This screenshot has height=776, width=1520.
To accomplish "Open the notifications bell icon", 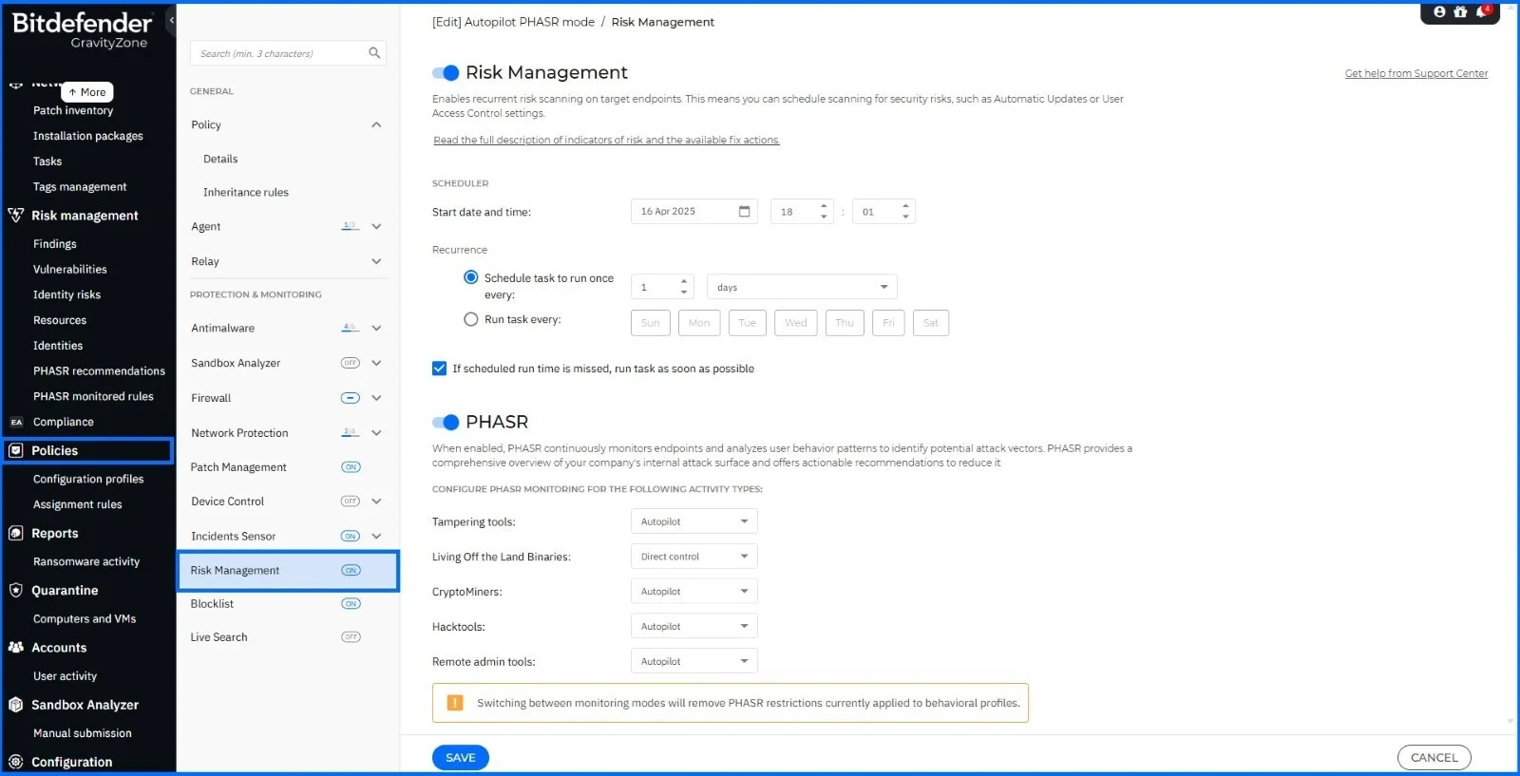I will pos(1481,12).
